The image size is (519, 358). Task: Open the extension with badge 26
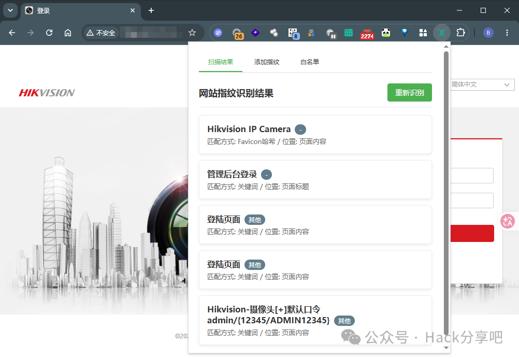pos(237,34)
